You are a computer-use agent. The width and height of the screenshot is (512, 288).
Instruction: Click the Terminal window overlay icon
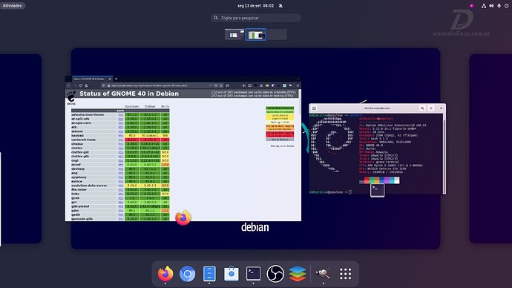coord(377,190)
